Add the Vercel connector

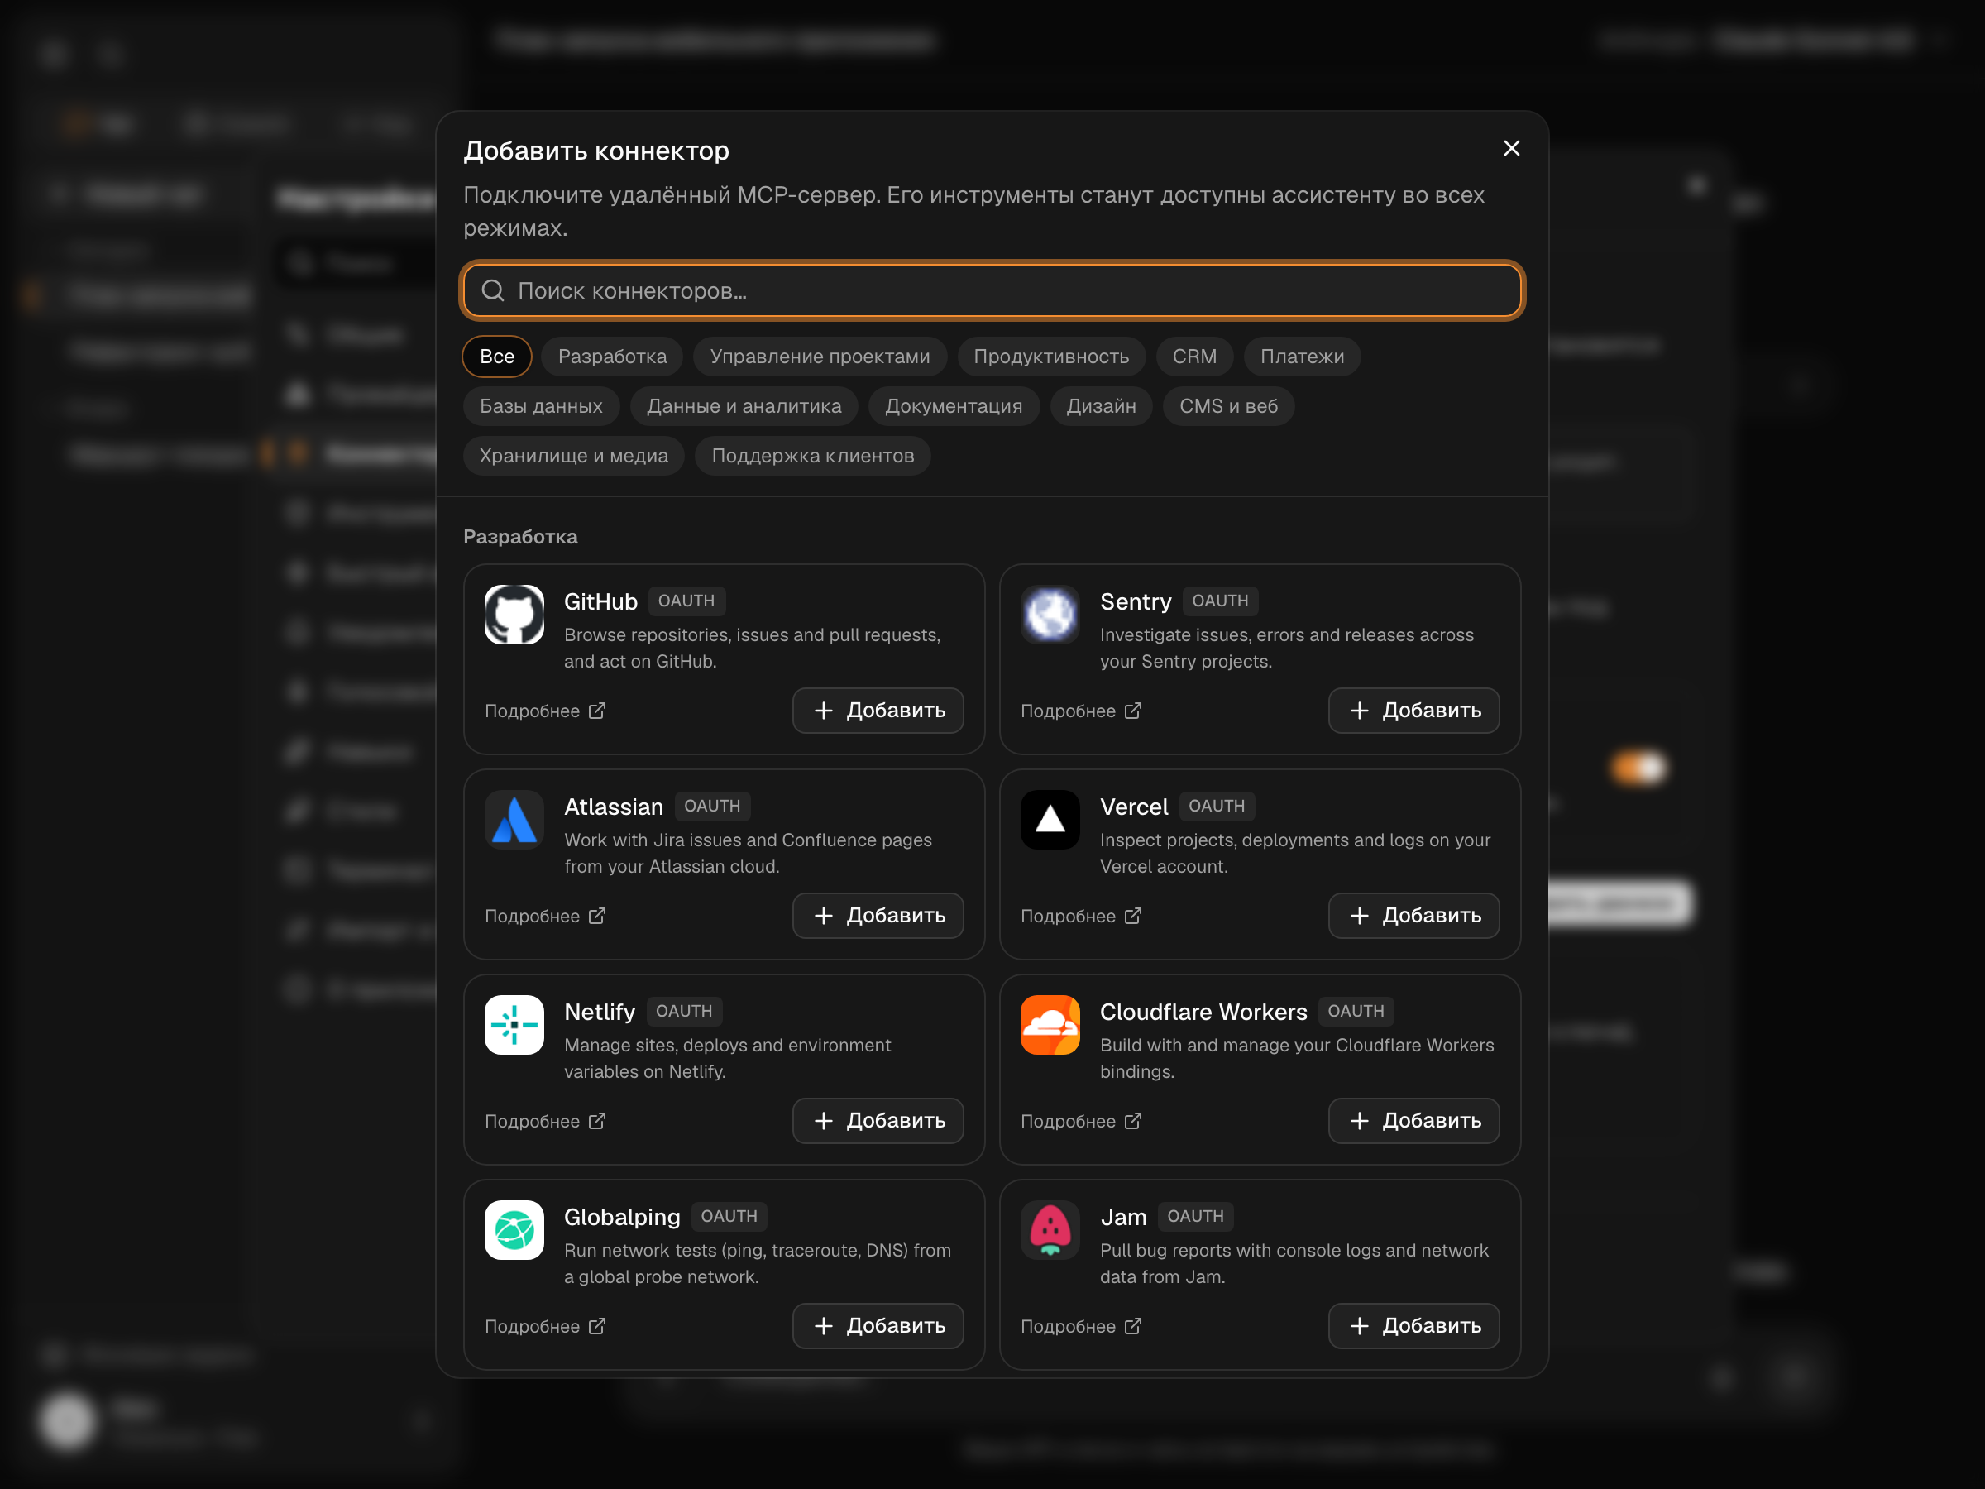1413,916
